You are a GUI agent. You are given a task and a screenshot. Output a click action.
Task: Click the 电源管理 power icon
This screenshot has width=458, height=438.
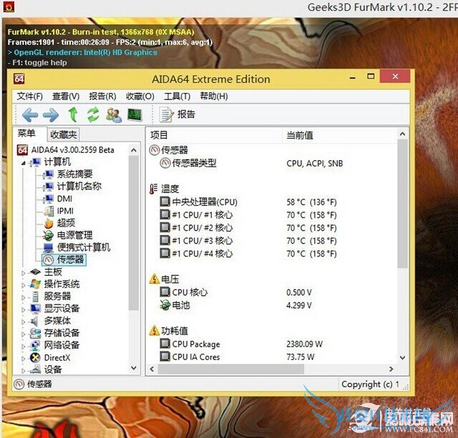pos(48,235)
